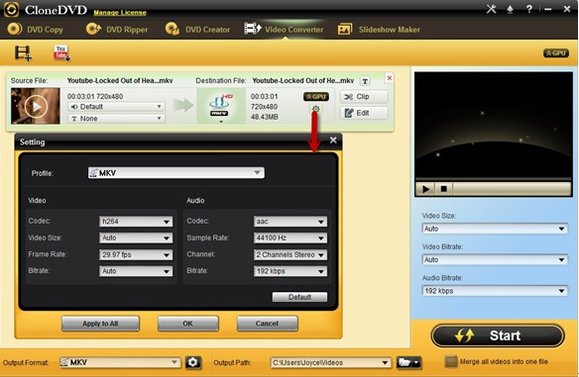579x377 pixels.
Task: Play the source video thumbnail
Action: [36, 106]
